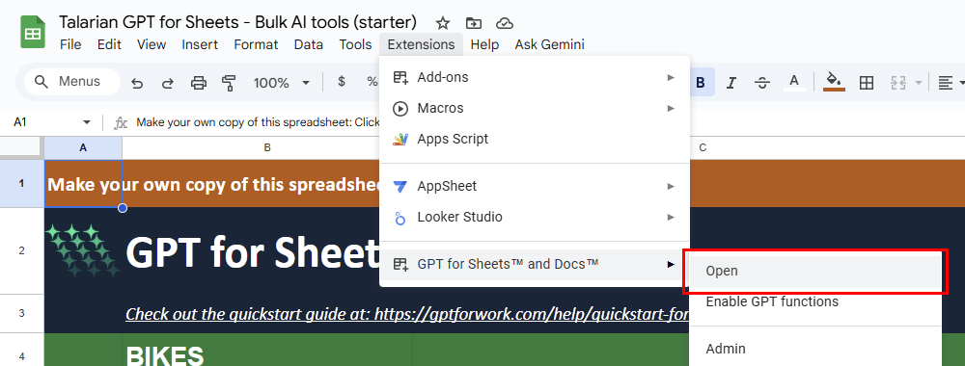Screen dimensions: 965x366
Task: Search the Menus box
Action: coord(72,82)
